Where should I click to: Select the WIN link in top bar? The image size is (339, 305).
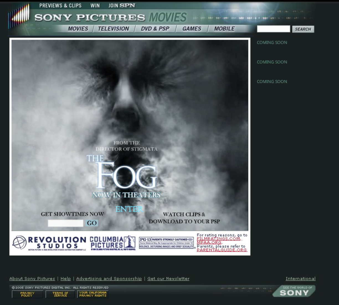coord(95,6)
